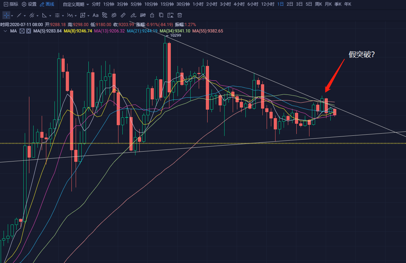Toggle the 画线 drawing toolbar

47,4
